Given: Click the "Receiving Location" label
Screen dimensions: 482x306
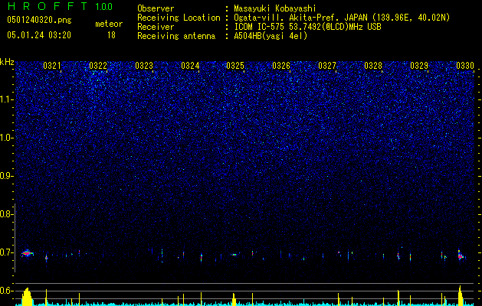Looking at the screenshot, I should tap(179, 18).
